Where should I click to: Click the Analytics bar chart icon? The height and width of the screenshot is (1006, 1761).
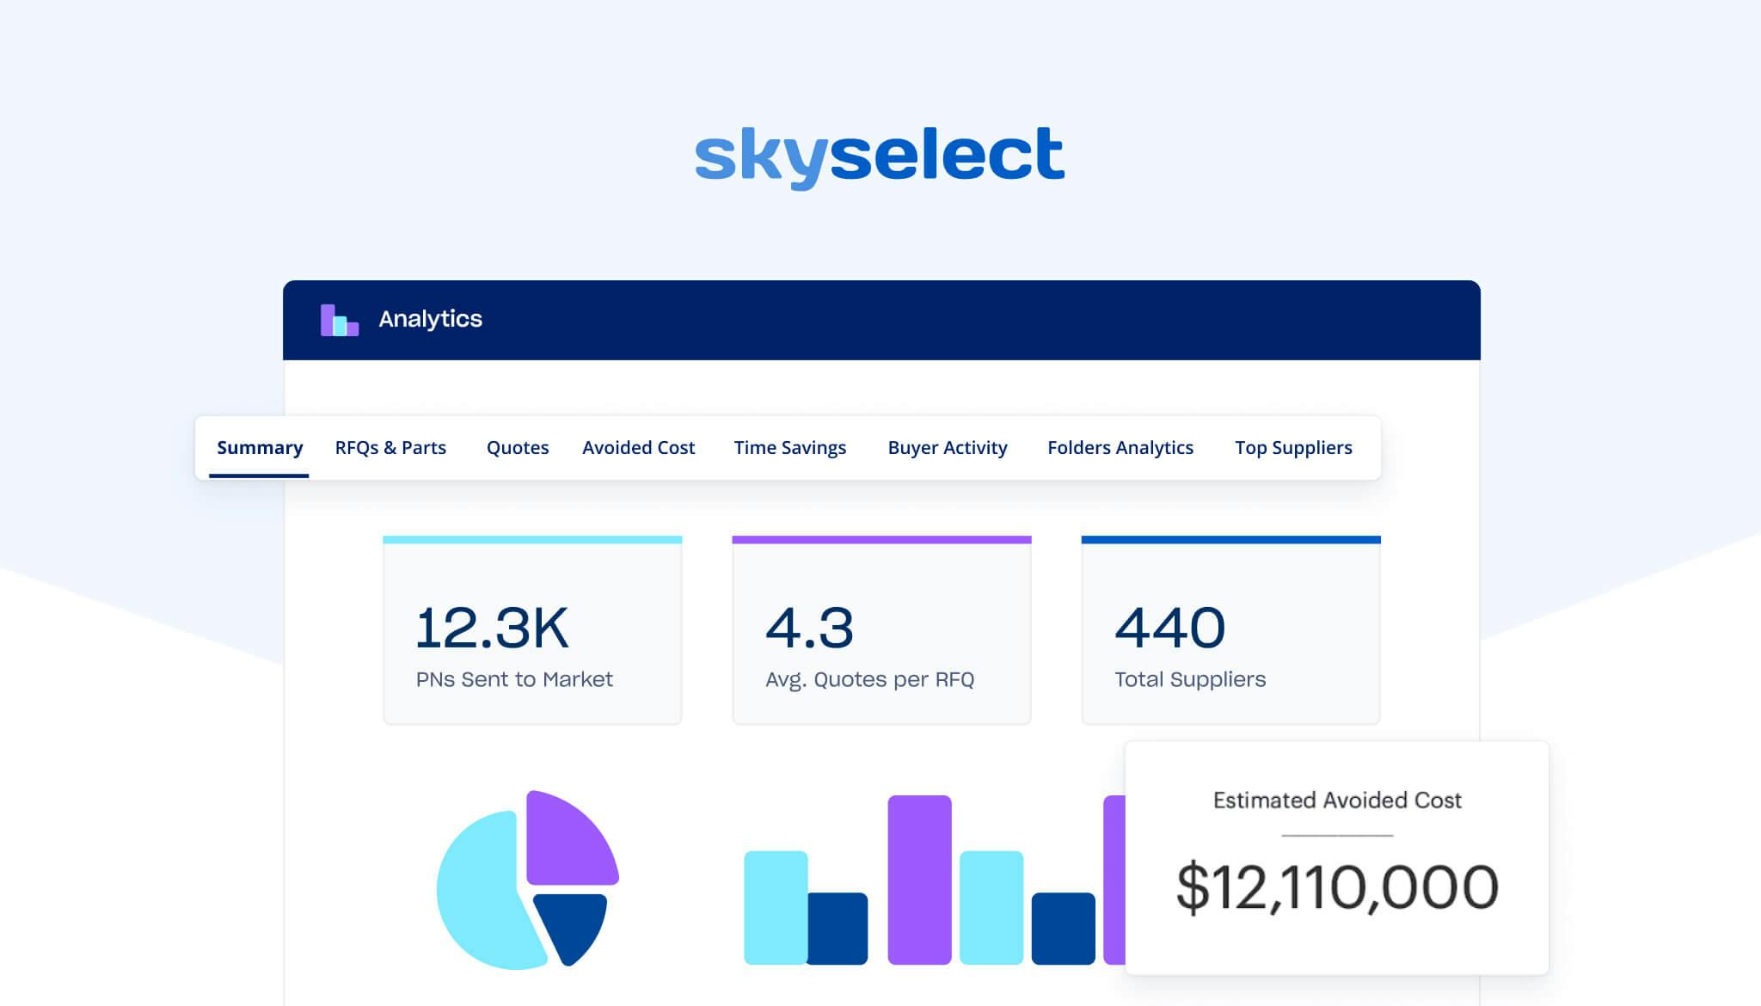click(x=339, y=320)
